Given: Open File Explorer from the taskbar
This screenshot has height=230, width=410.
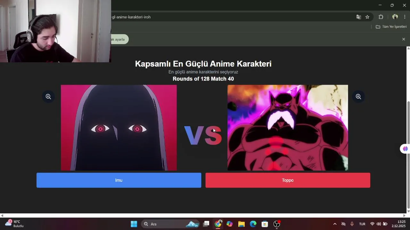Looking at the screenshot, I should point(242,224).
